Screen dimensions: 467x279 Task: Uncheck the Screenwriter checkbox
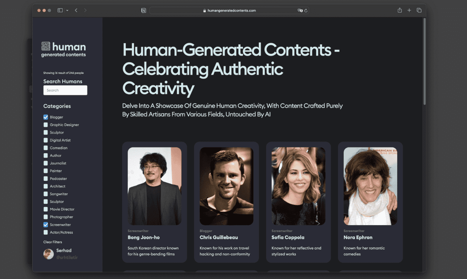46,225
